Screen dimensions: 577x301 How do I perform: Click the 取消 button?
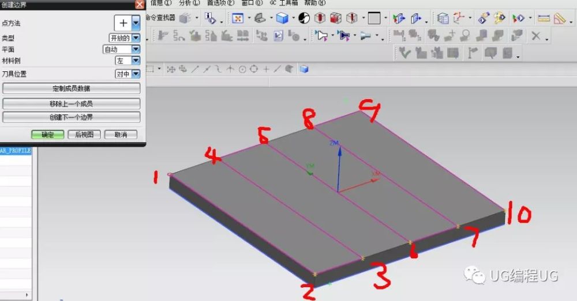pos(121,135)
